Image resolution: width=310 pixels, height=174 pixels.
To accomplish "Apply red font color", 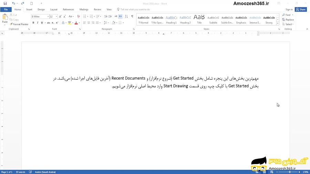I will pyautogui.click(x=76, y=23).
